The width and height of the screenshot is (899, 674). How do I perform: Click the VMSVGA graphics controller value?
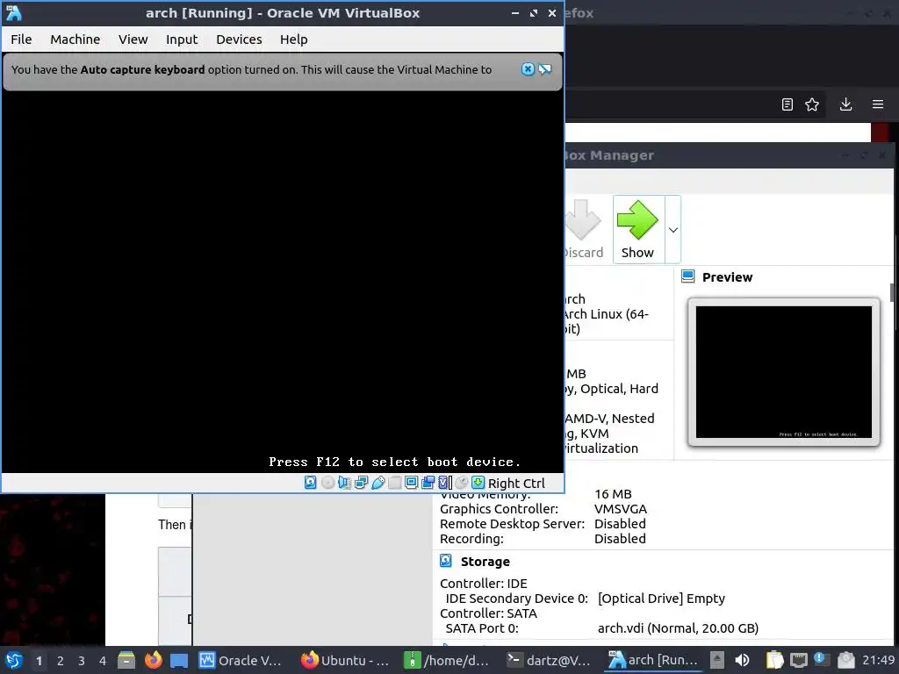tap(621, 509)
